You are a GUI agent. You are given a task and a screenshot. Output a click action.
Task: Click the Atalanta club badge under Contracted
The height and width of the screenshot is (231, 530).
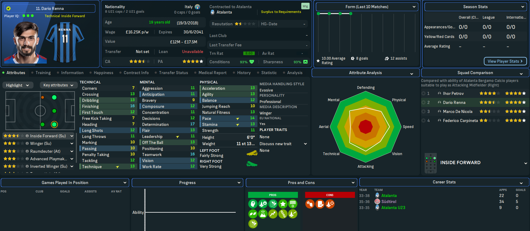click(x=212, y=12)
